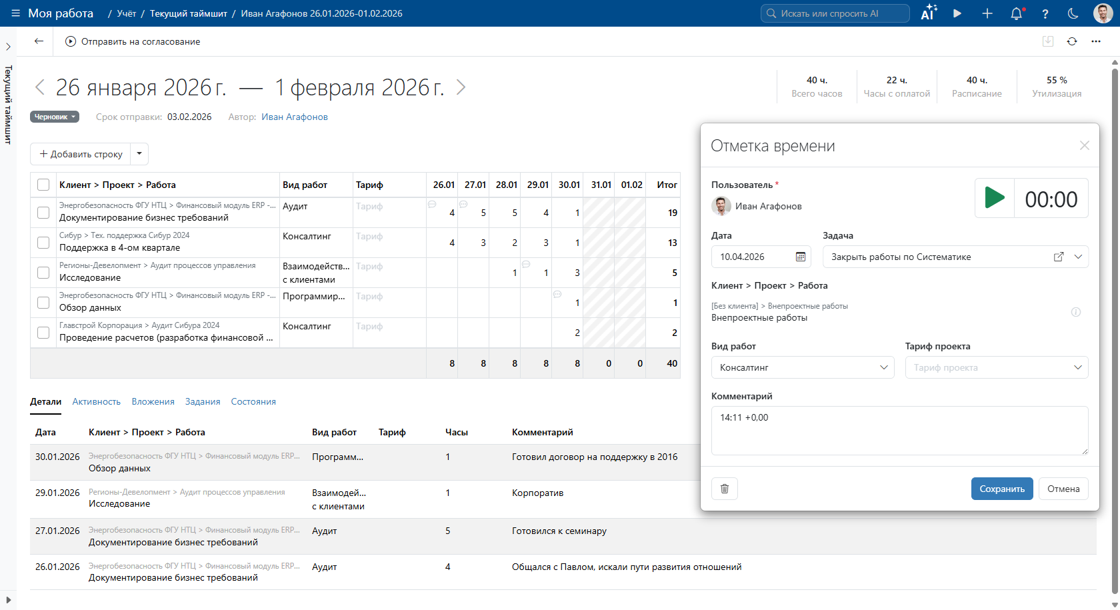Refresh the timesheet via sync icon

pos(1072,41)
